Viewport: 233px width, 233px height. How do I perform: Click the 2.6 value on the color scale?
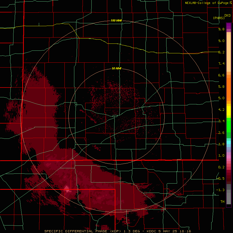221,133
